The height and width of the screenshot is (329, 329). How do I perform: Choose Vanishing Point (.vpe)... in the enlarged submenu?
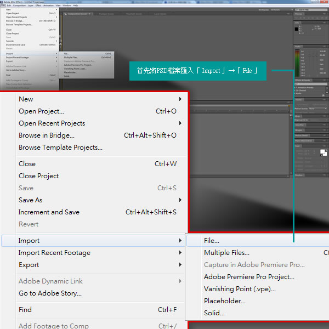point(258,289)
